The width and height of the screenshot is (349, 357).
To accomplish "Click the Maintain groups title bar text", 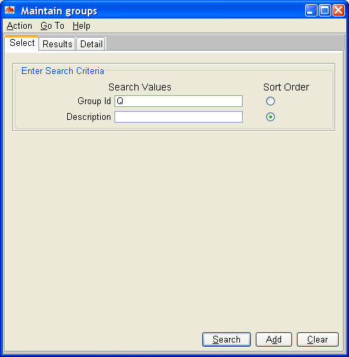I will click(59, 11).
